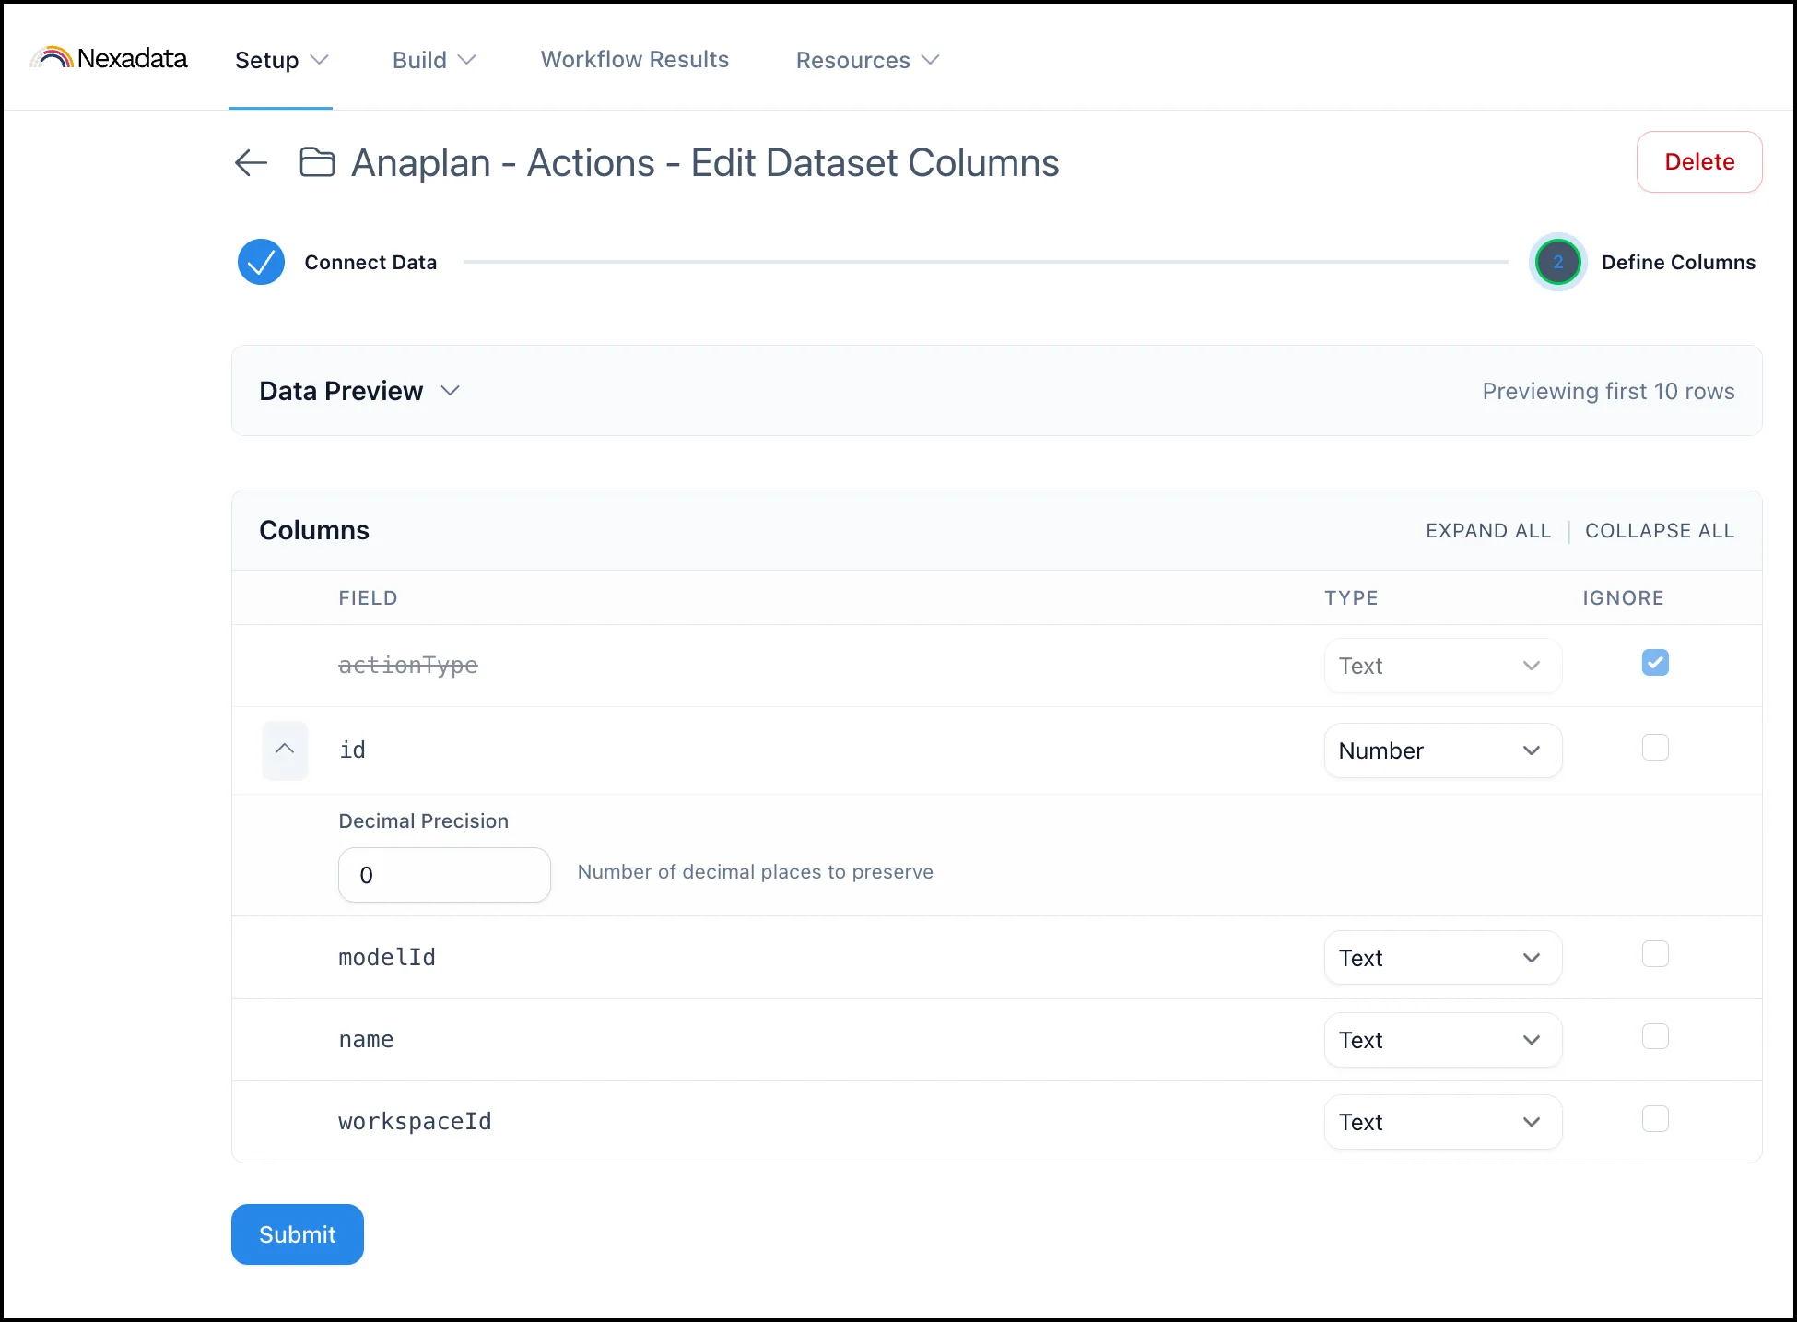Click the IGNORE column header
Image resolution: width=1797 pixels, height=1322 pixels.
click(x=1623, y=598)
